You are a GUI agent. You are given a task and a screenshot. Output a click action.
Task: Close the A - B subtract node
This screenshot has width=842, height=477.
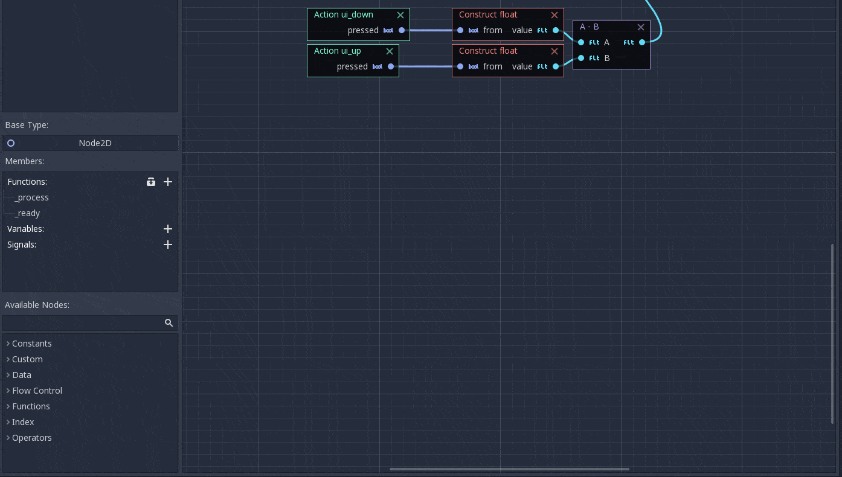[641, 27]
